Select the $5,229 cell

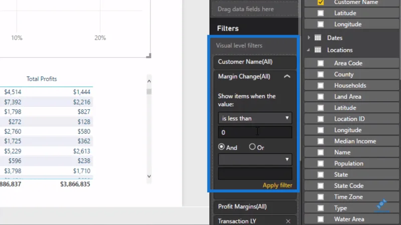(13, 151)
